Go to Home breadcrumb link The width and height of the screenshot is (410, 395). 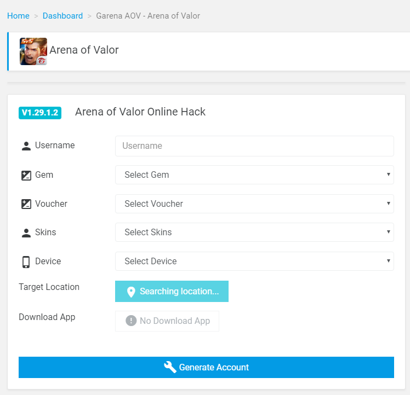(18, 16)
